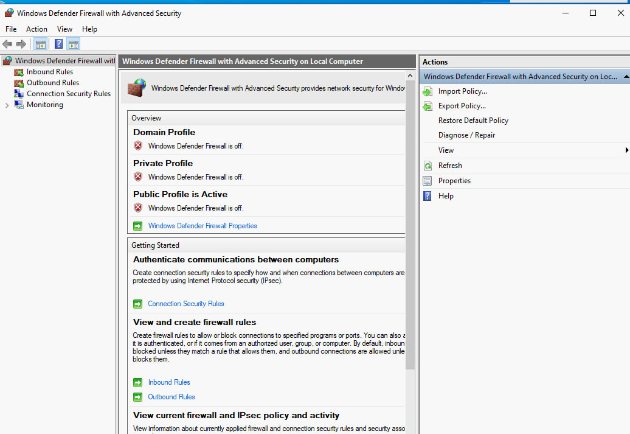Click the Properties icon in Actions pane
This screenshot has height=434, width=630.
pos(427,181)
